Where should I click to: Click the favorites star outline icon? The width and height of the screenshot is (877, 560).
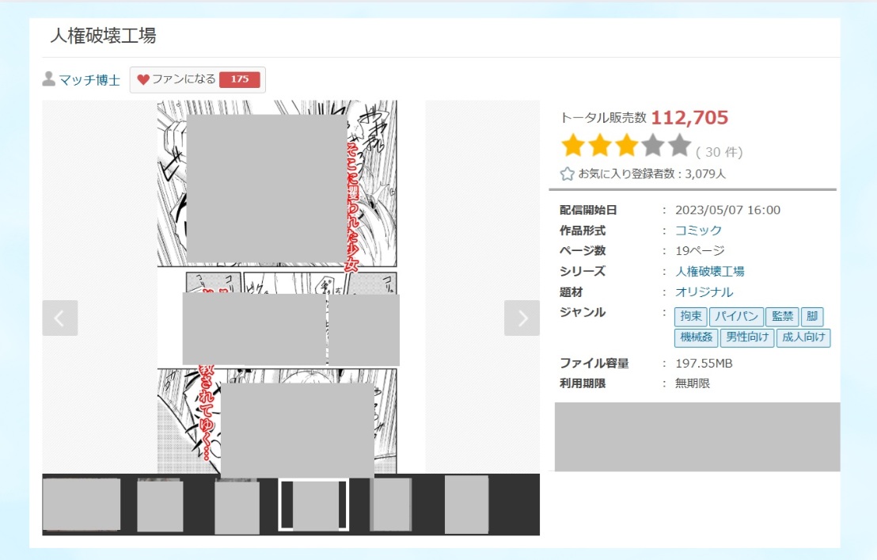(567, 173)
